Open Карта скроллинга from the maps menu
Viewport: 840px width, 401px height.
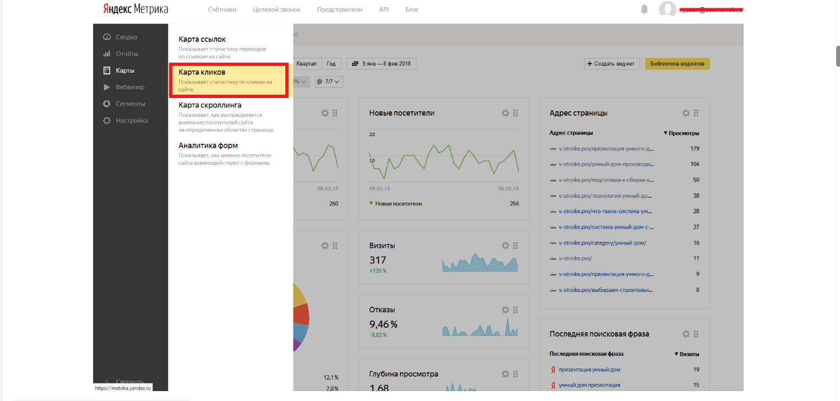(210, 105)
